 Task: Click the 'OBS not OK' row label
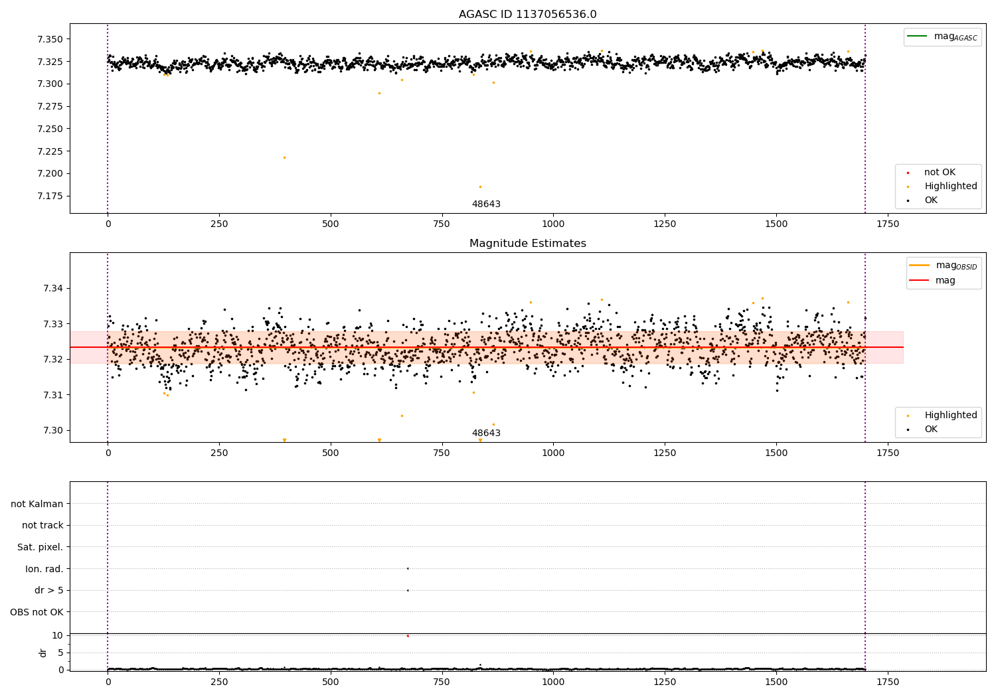click(37, 612)
